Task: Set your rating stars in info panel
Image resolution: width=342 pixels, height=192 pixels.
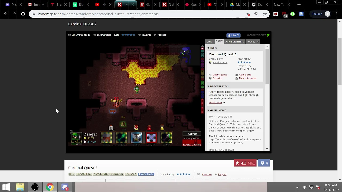Action: click(x=244, y=62)
